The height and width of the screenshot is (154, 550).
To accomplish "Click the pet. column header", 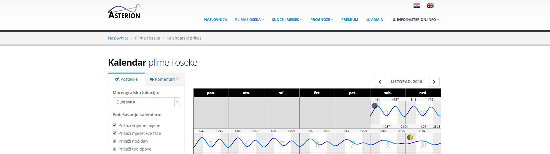I will 352,93.
